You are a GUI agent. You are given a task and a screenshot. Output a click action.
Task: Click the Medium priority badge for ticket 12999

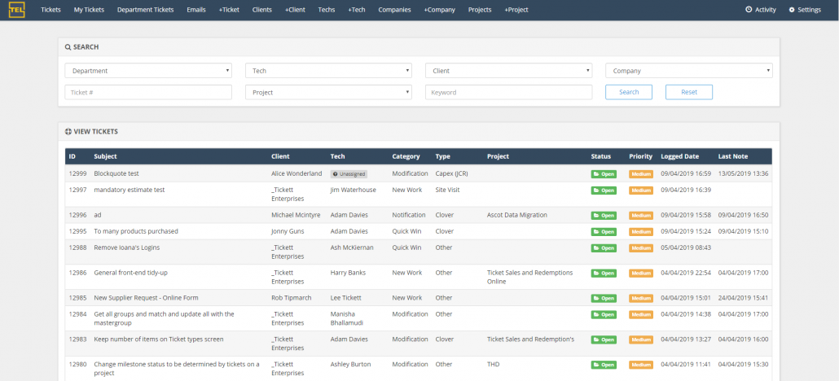coord(641,174)
